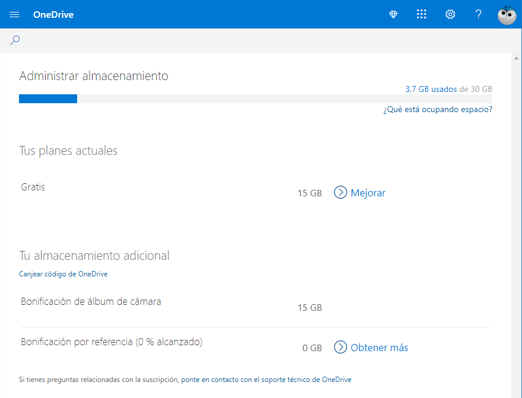This screenshot has height=398, width=522.
Task: Click the Mejorar upgrade link
Action: [x=368, y=193]
